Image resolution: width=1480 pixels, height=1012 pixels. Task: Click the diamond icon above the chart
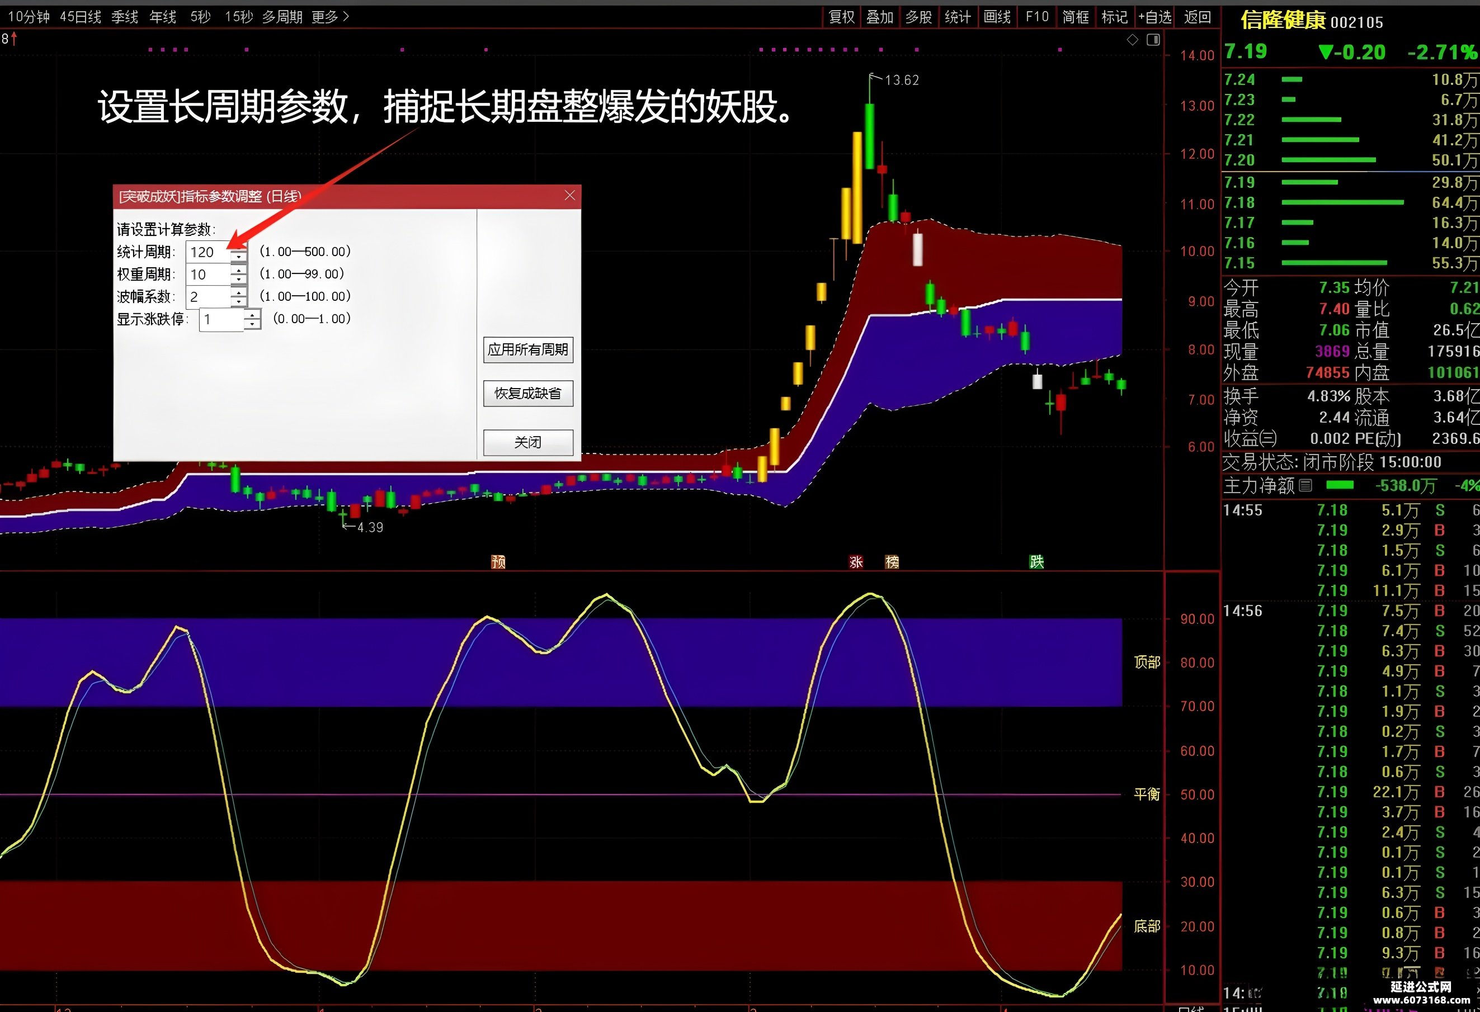pyautogui.click(x=1132, y=40)
